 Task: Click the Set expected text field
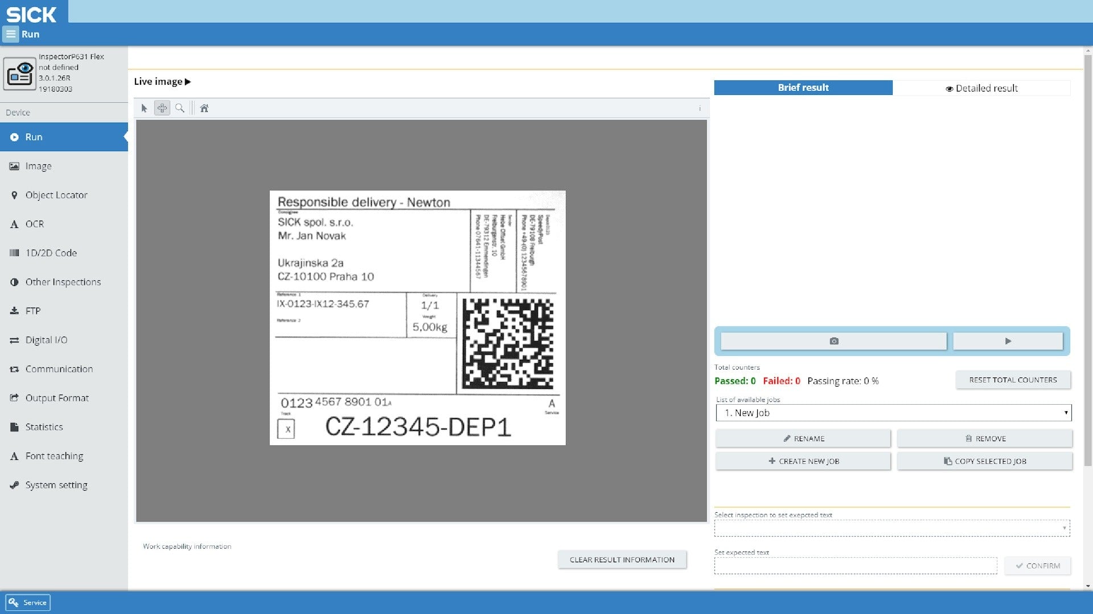[x=855, y=566]
